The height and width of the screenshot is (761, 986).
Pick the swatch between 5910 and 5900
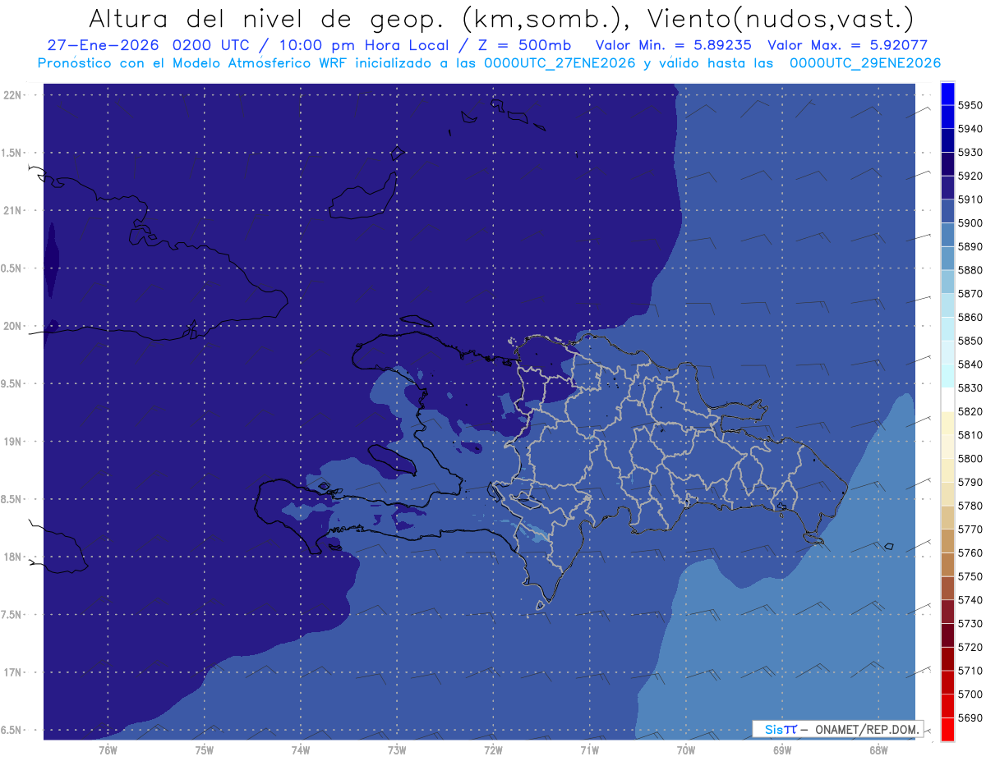point(947,212)
